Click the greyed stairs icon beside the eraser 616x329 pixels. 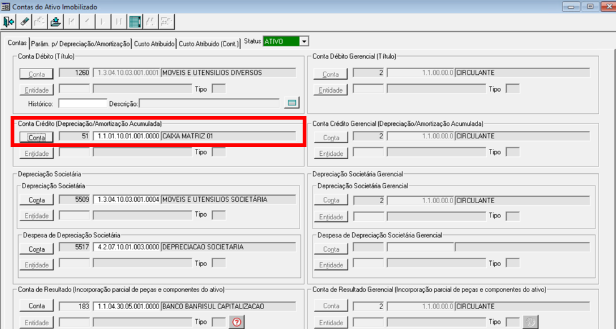(40, 22)
